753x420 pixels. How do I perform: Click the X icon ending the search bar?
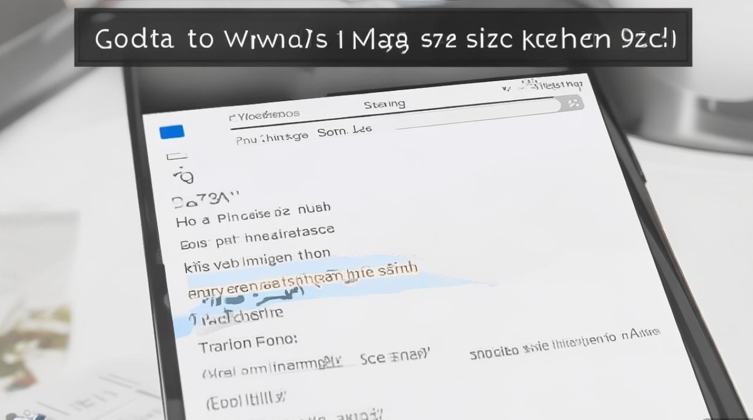tap(573, 104)
